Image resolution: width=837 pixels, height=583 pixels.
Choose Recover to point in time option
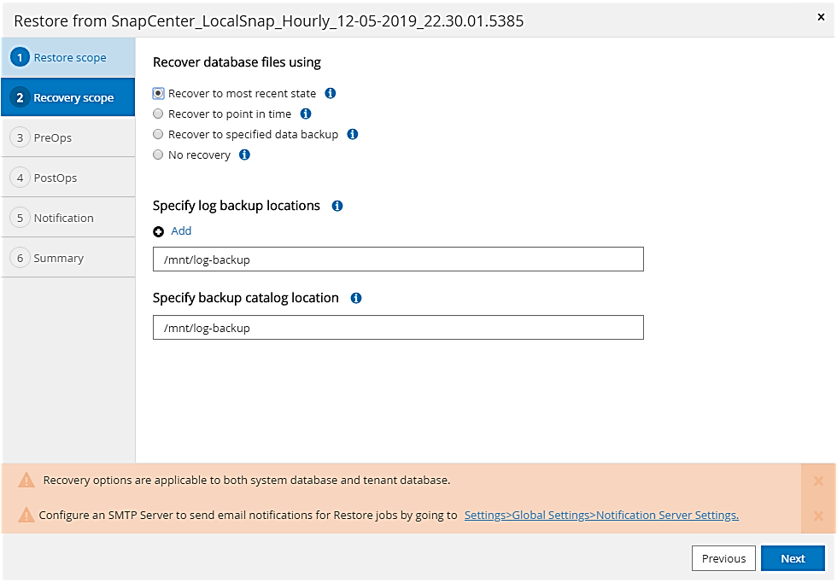tap(158, 114)
